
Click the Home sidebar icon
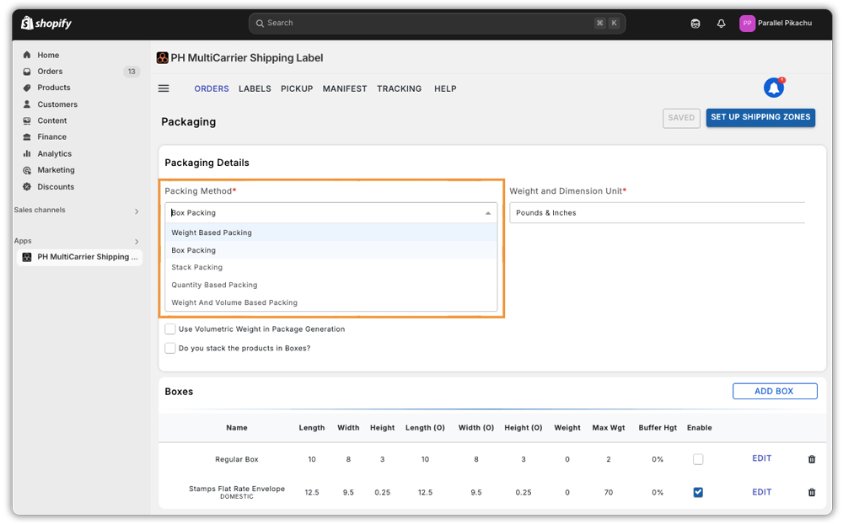(27, 55)
